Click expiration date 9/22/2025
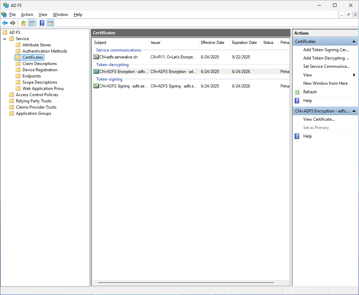 tap(241, 57)
